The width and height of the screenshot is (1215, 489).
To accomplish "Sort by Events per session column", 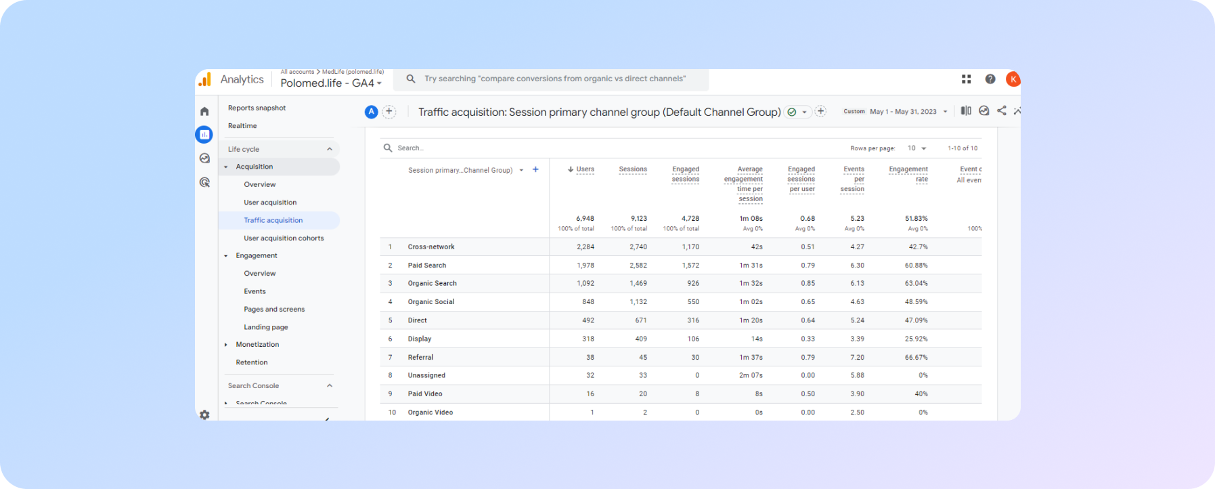I will click(x=852, y=179).
